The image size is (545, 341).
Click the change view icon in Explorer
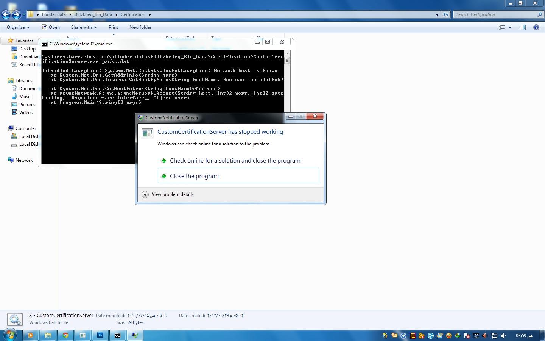click(x=502, y=27)
